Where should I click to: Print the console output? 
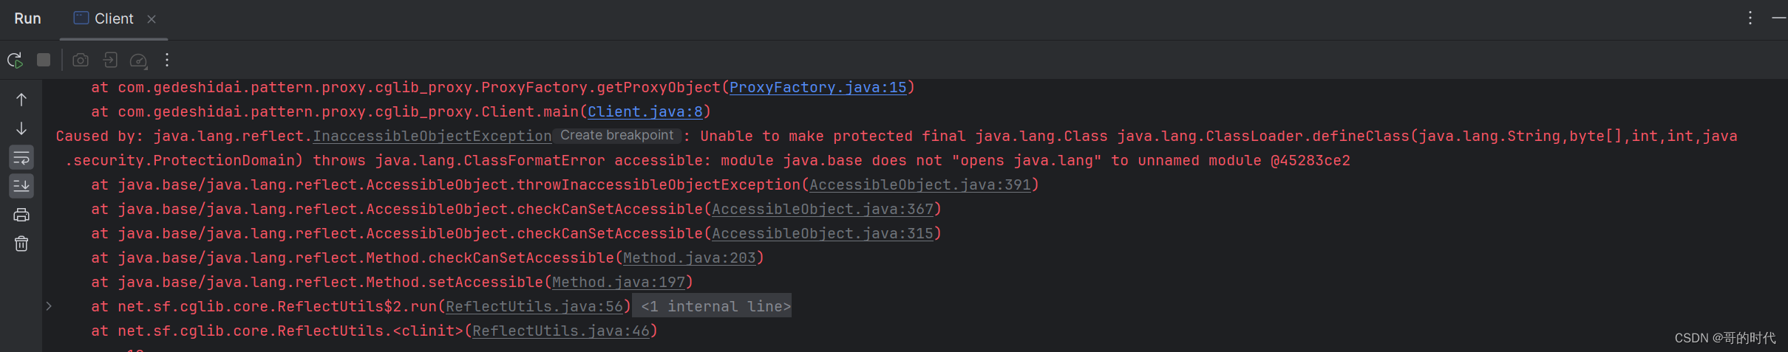21,215
